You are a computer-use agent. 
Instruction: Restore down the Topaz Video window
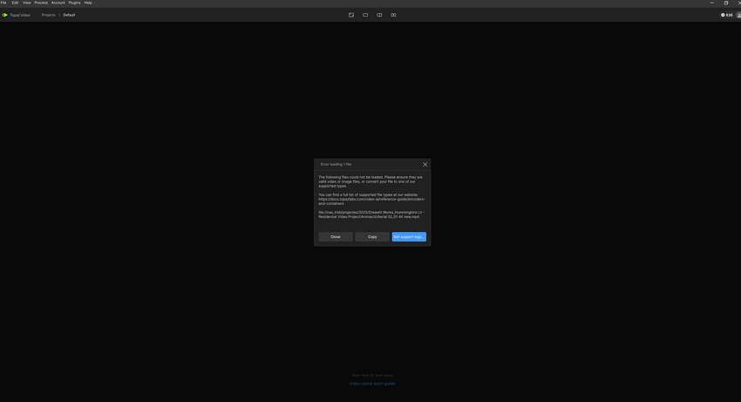click(x=726, y=3)
